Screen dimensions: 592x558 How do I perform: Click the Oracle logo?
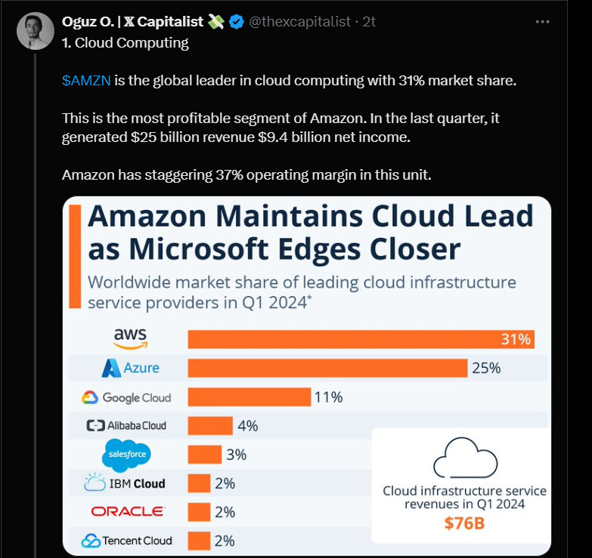coord(126,511)
